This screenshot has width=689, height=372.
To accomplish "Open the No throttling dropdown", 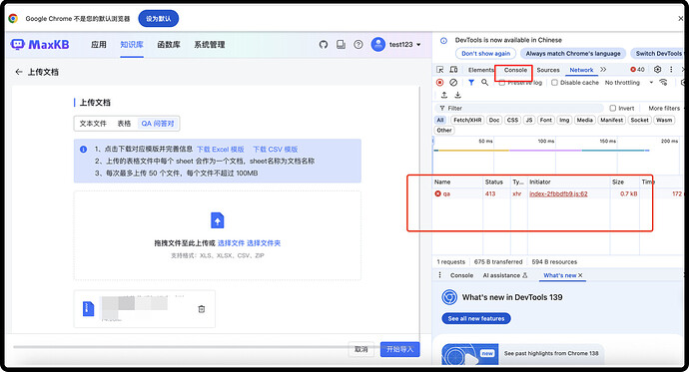I will (629, 83).
